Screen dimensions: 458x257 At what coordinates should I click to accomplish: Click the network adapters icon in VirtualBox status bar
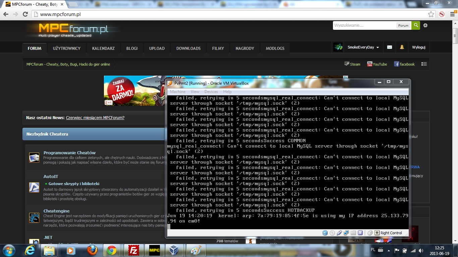(346, 233)
